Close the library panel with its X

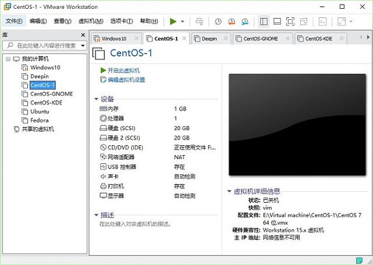point(83,35)
